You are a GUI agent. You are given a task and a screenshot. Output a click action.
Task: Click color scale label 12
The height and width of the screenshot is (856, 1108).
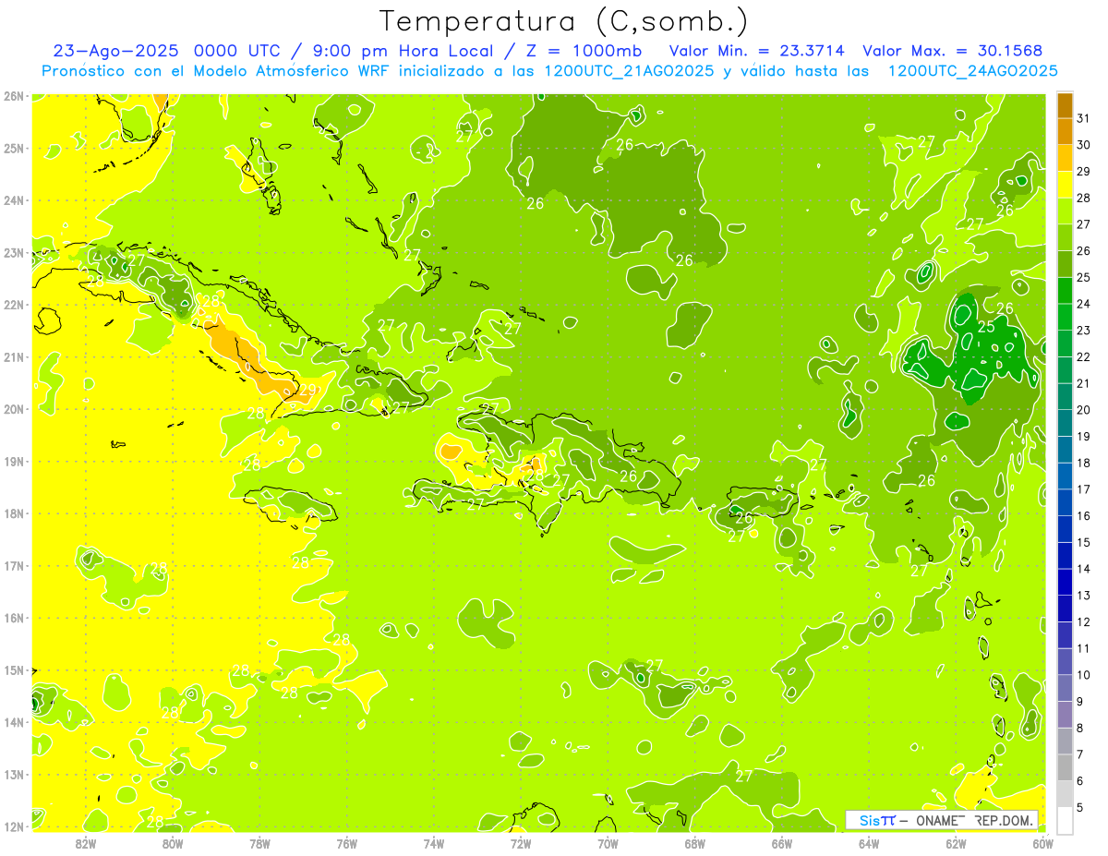pos(1083,621)
